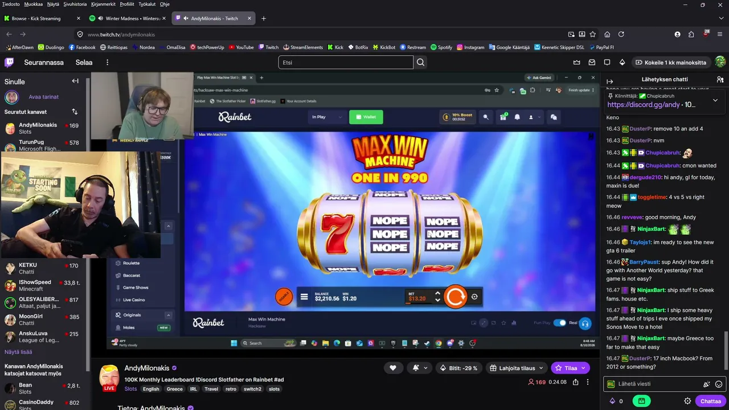Bookmark this page with the star icon

[593, 34]
